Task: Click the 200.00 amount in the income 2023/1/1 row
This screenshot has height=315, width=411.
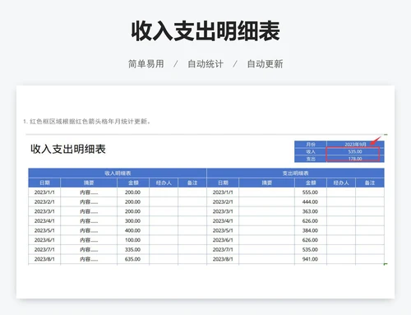Action: point(132,192)
